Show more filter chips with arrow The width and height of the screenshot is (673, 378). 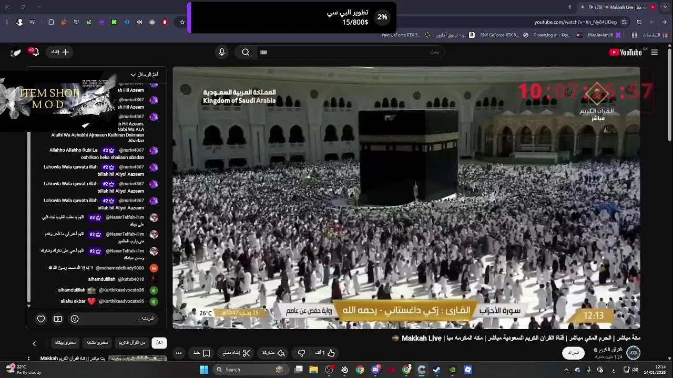coord(34,343)
